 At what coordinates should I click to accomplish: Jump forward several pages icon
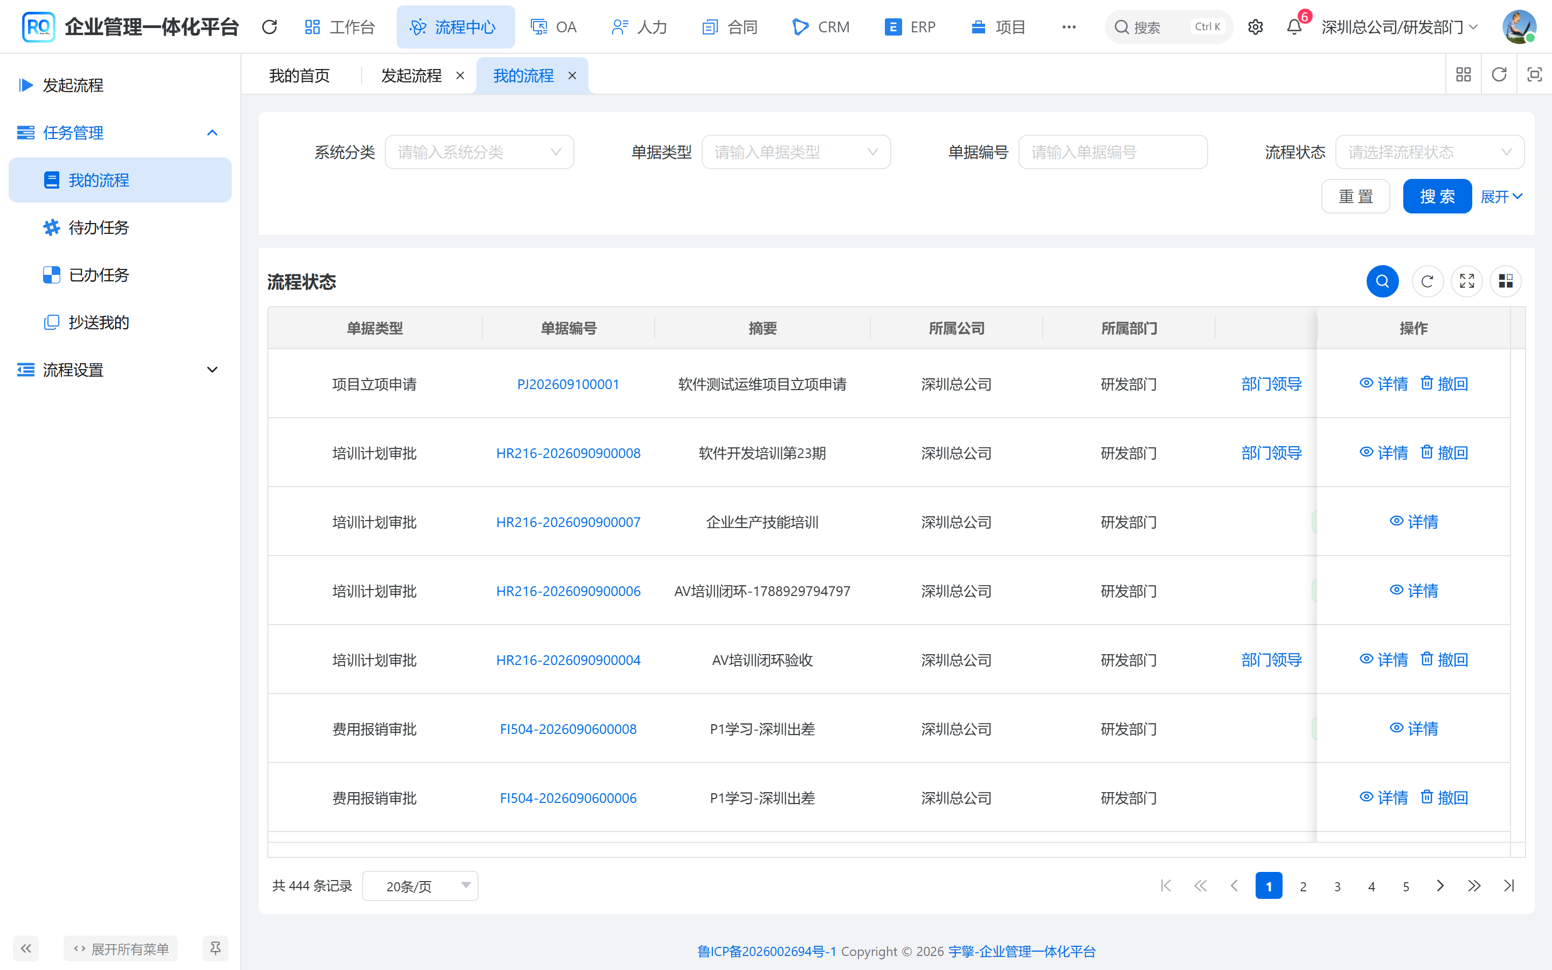[x=1474, y=886]
